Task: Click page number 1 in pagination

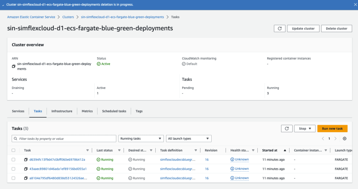Action: pos(329,139)
